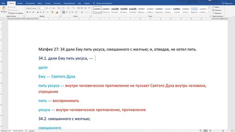This screenshot has height=132, width=235.
Task: Select the Обычный style thumbnail
Action: 97,10
